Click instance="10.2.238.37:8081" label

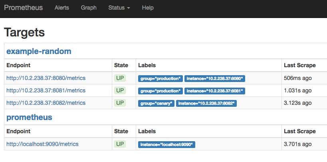215,91
